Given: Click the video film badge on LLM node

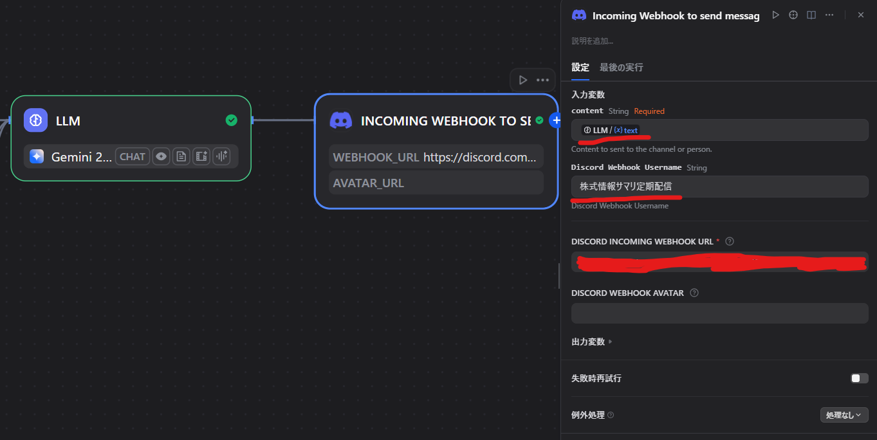Looking at the screenshot, I should pyautogui.click(x=201, y=156).
